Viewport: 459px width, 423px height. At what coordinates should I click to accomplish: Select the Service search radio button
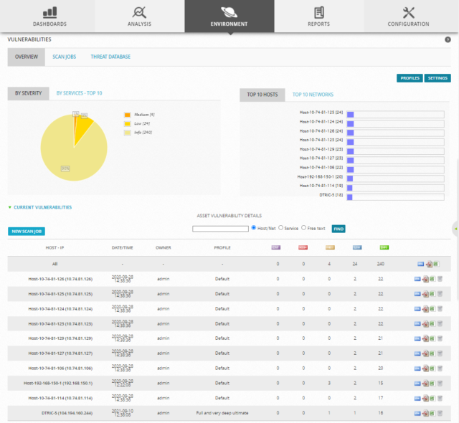pos(280,228)
